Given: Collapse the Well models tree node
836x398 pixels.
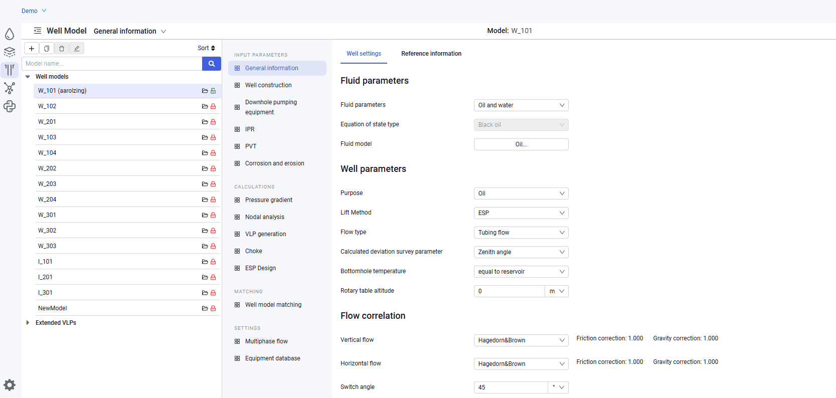Looking at the screenshot, I should (x=28, y=77).
